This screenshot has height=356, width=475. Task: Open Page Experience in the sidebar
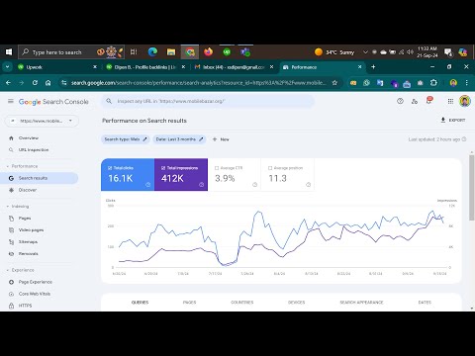click(36, 282)
